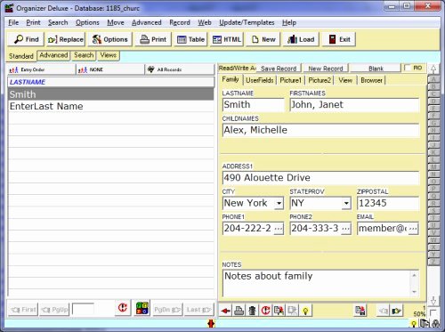This screenshot has width=445, height=332.
Task: Click the red left arrow icon
Action: click(226, 311)
